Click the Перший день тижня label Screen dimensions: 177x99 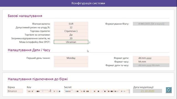pos(38,58)
